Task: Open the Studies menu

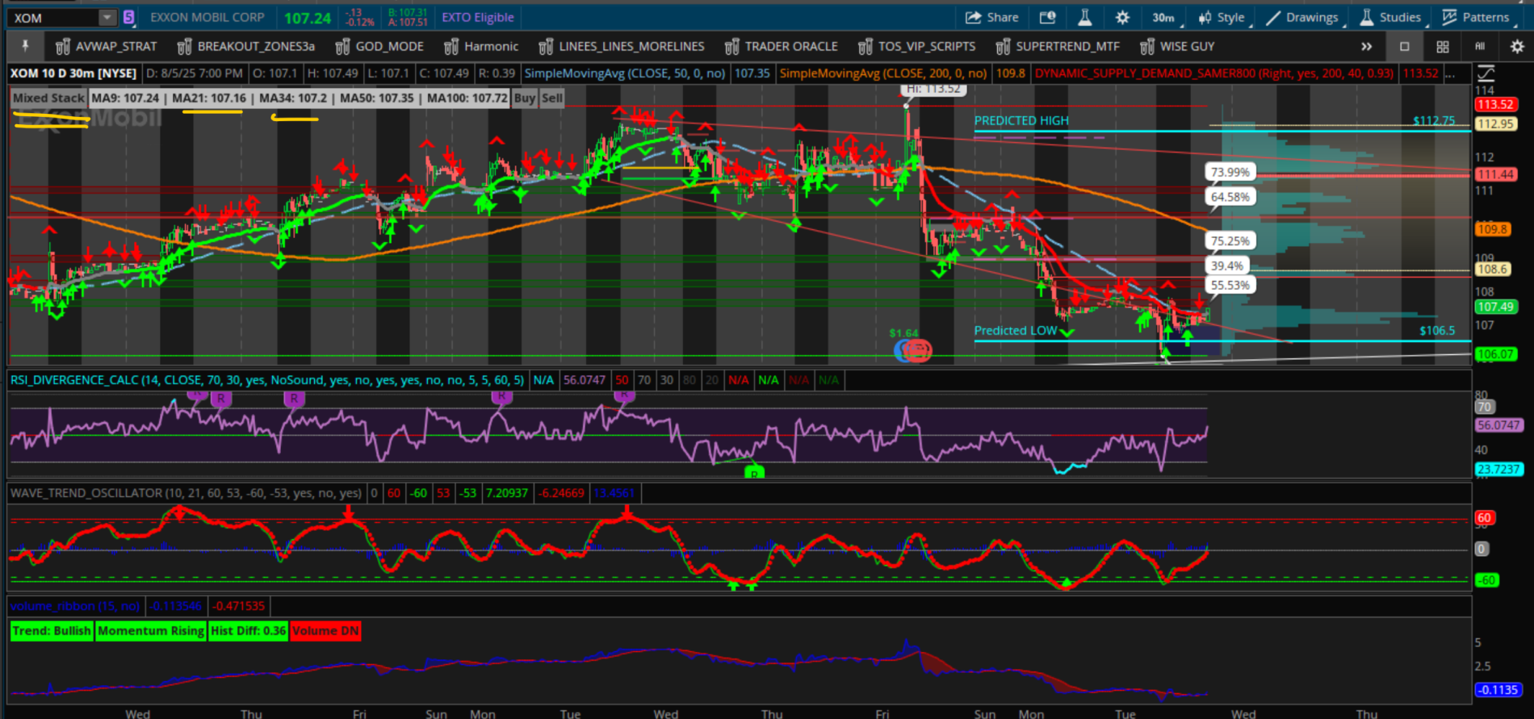Action: [x=1390, y=18]
